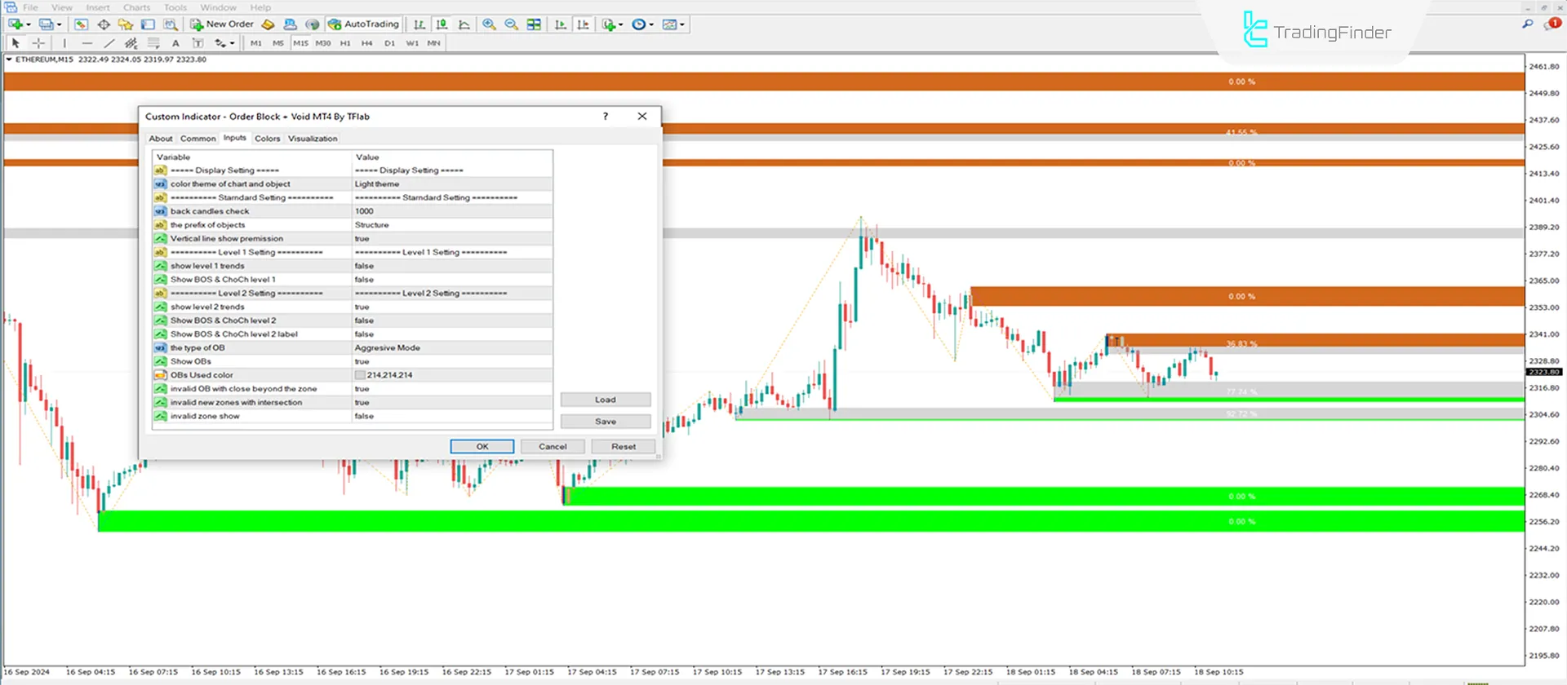The image size is (1567, 685).
Task: Click the OK button
Action: (482, 447)
